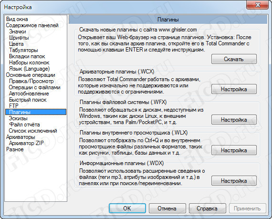272x219 pixels.
Task: Open Настройка for archiver plugins (.WCX)
Action: tap(234, 89)
